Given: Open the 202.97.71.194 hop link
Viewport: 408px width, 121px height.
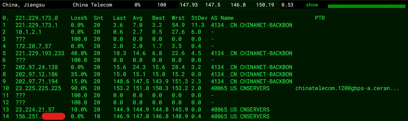Looking at the screenshot, I should click(x=37, y=81).
